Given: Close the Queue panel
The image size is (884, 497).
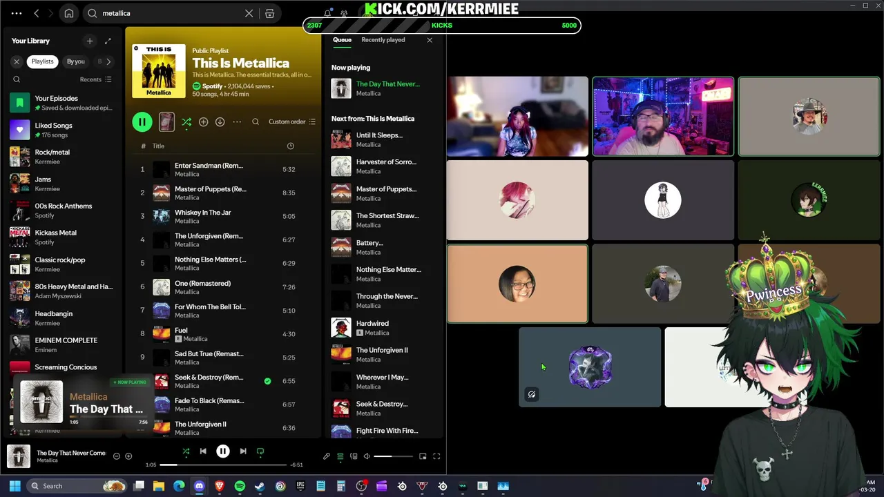Looking at the screenshot, I should click(x=430, y=40).
